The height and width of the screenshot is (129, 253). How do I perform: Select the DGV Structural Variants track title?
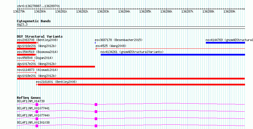click(x=40, y=36)
